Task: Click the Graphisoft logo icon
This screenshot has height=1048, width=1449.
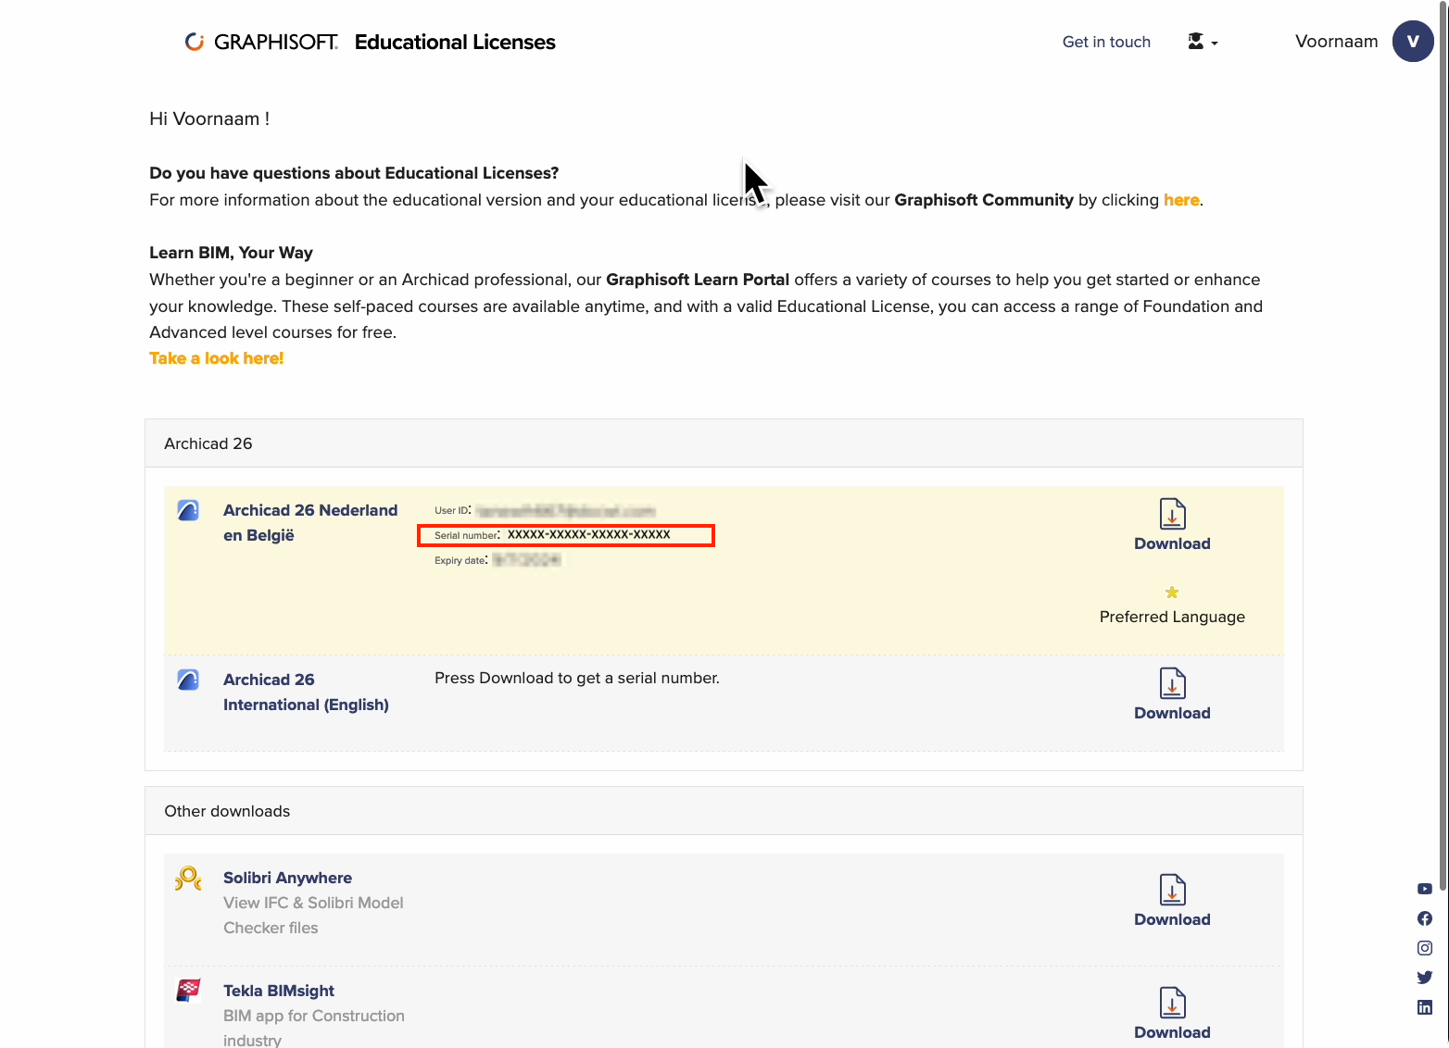Action: pos(195,42)
